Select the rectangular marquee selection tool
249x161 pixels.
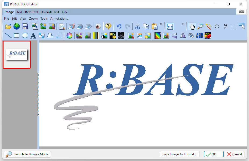pos(234,26)
